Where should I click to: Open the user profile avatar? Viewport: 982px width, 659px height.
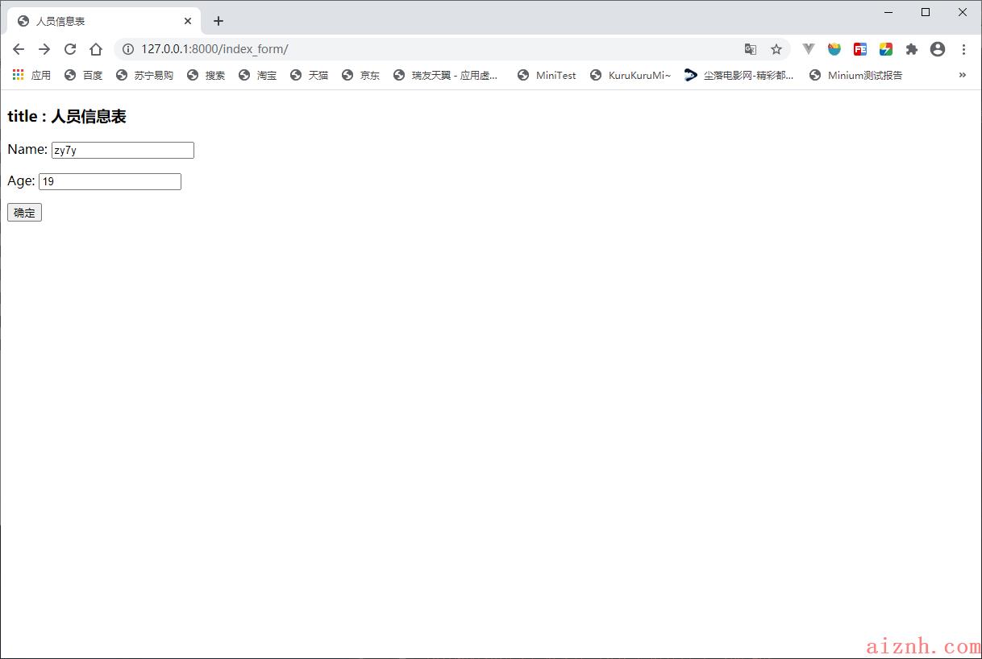click(938, 49)
